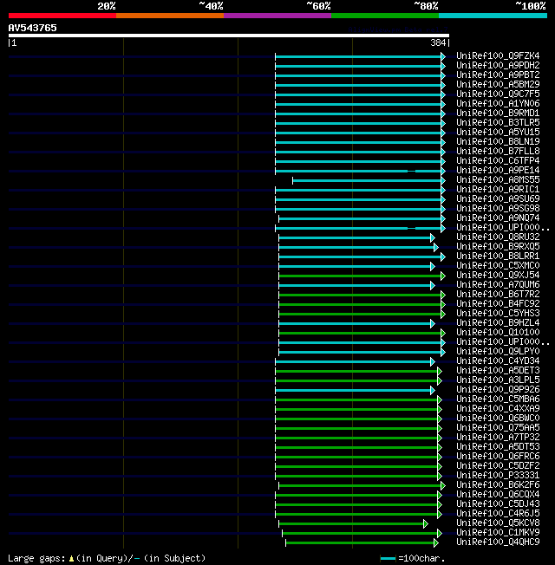This screenshot has height=565, width=555.
Task: Select label UniRef100_B3TLR5
Action: click(498, 122)
